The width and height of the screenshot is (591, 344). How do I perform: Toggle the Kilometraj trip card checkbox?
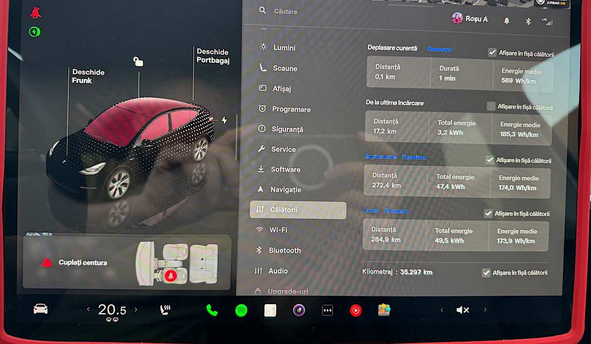tap(486, 272)
